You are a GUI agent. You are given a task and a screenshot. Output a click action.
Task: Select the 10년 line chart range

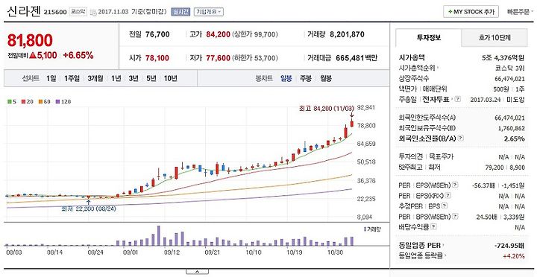pos(170,78)
